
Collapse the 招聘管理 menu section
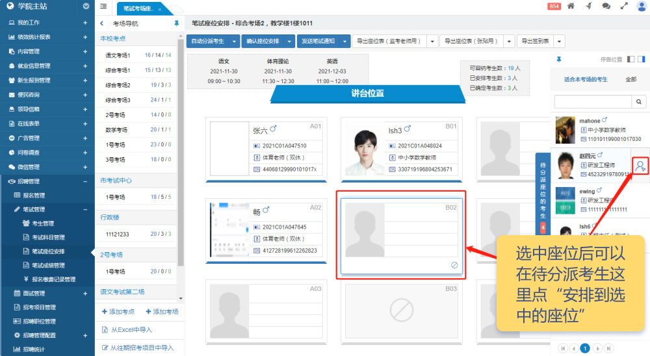point(85,181)
